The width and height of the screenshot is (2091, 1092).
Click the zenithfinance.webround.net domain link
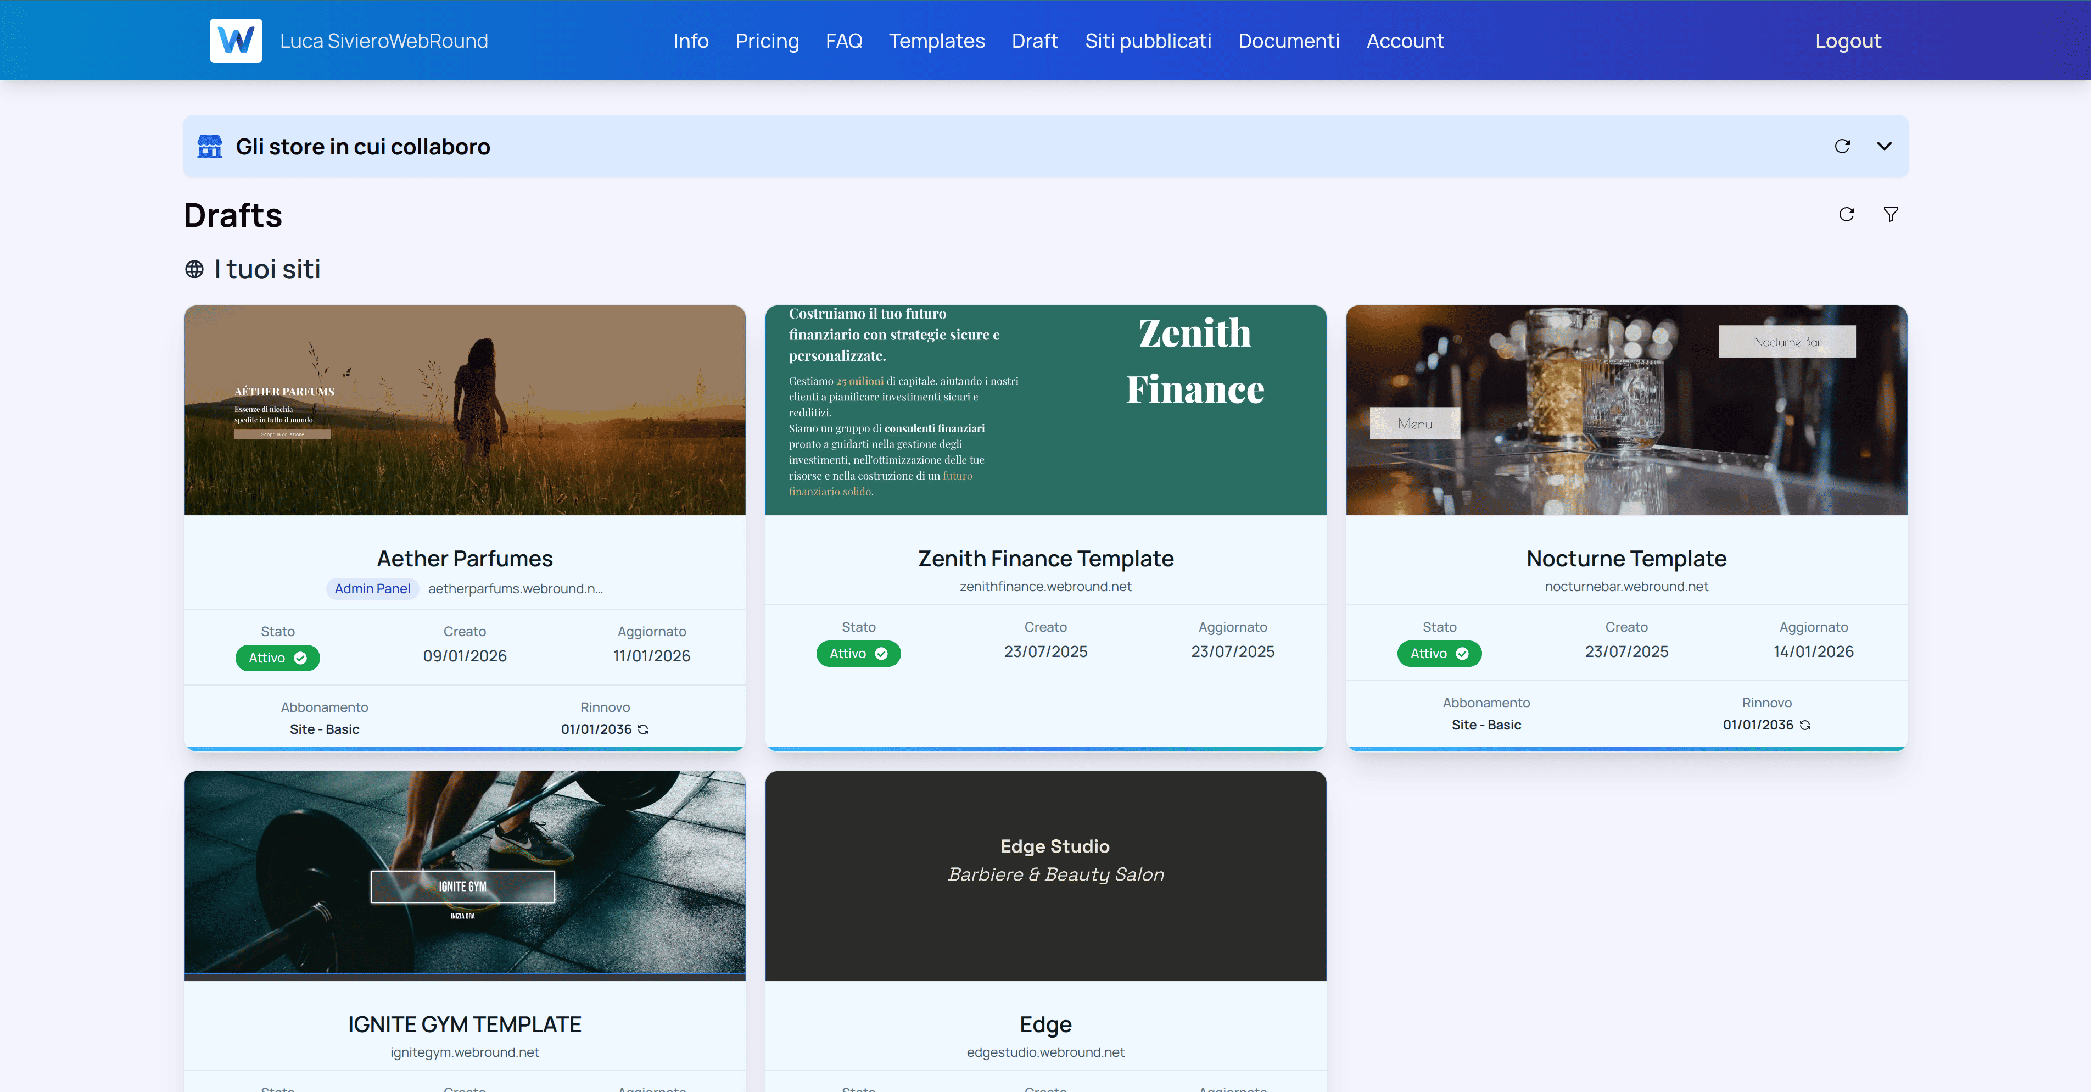pos(1045,586)
